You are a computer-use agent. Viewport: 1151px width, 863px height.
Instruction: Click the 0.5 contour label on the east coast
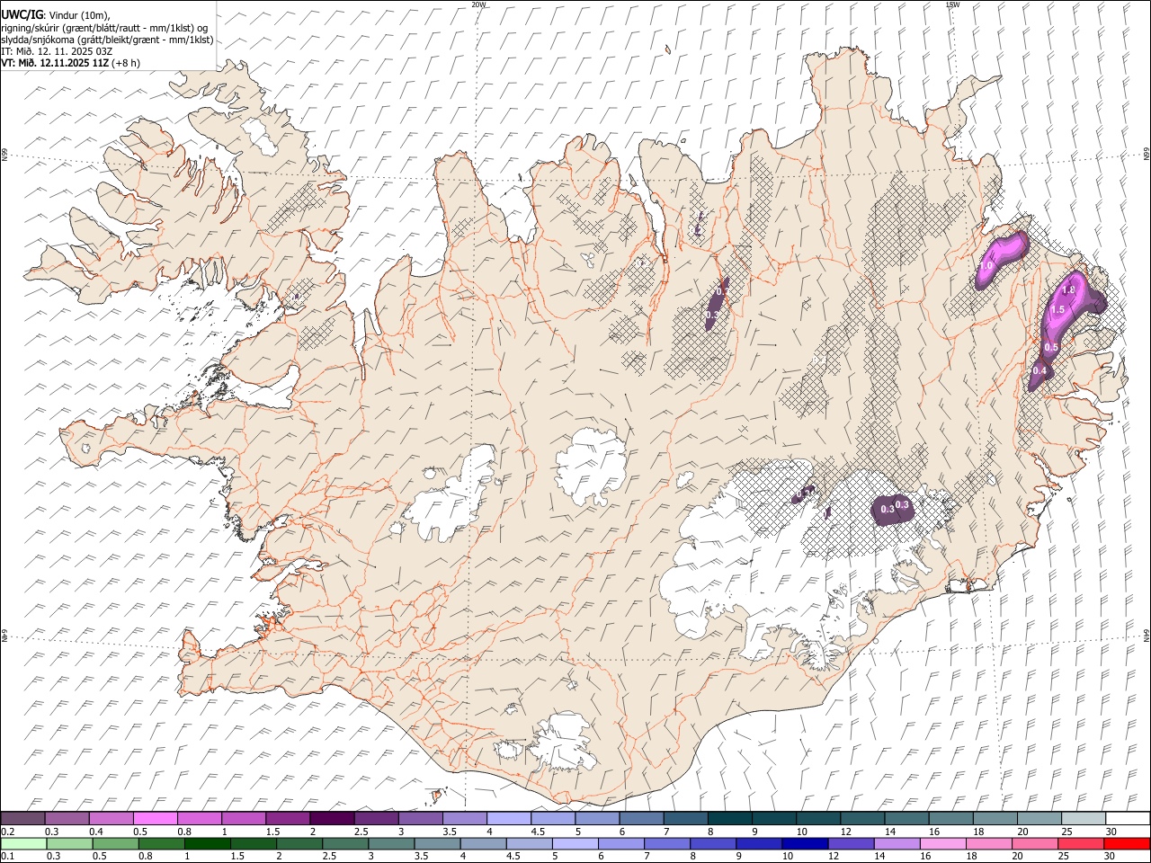1051,347
